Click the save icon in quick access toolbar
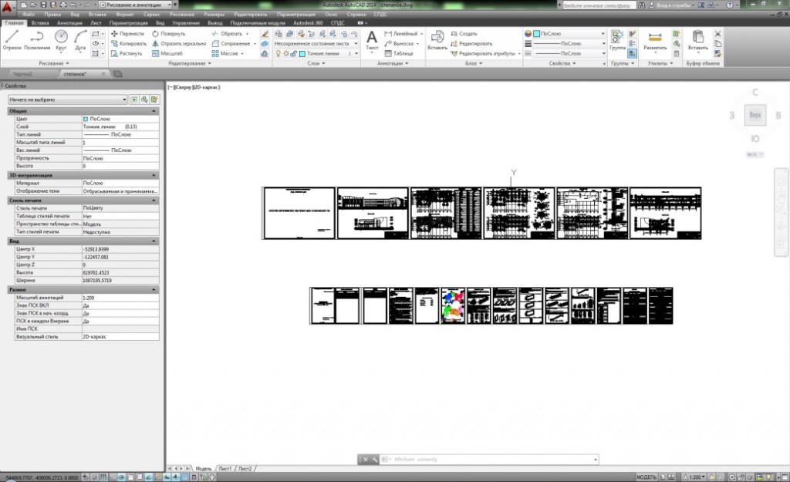 43,5
